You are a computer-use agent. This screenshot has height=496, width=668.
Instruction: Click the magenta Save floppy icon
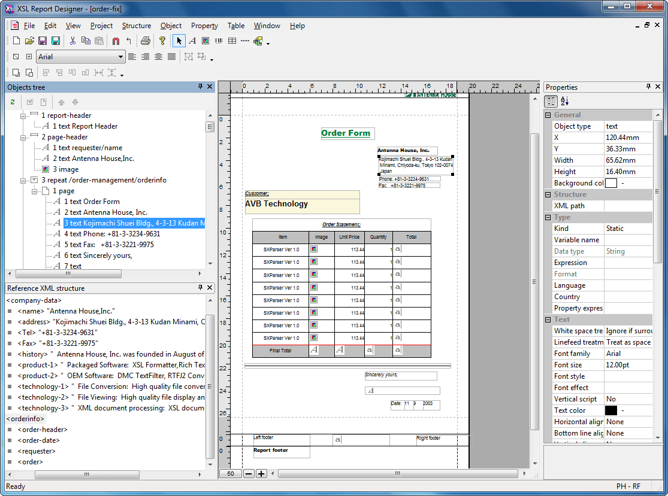click(x=43, y=41)
